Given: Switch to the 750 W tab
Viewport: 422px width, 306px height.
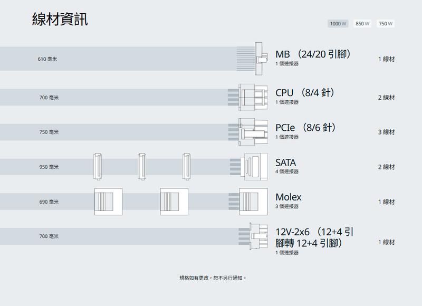Looking at the screenshot, I should tap(386, 24).
